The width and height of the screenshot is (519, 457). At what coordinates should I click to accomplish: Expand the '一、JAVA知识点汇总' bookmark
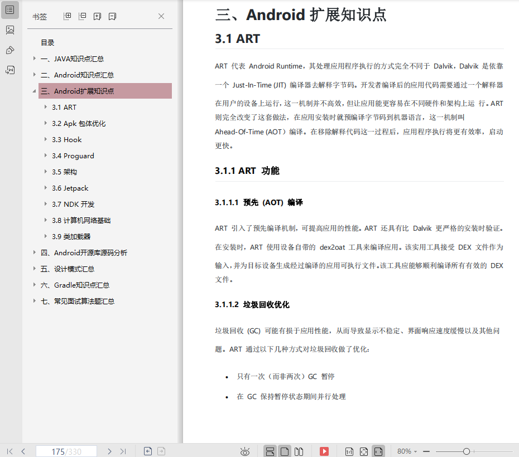click(x=33, y=59)
